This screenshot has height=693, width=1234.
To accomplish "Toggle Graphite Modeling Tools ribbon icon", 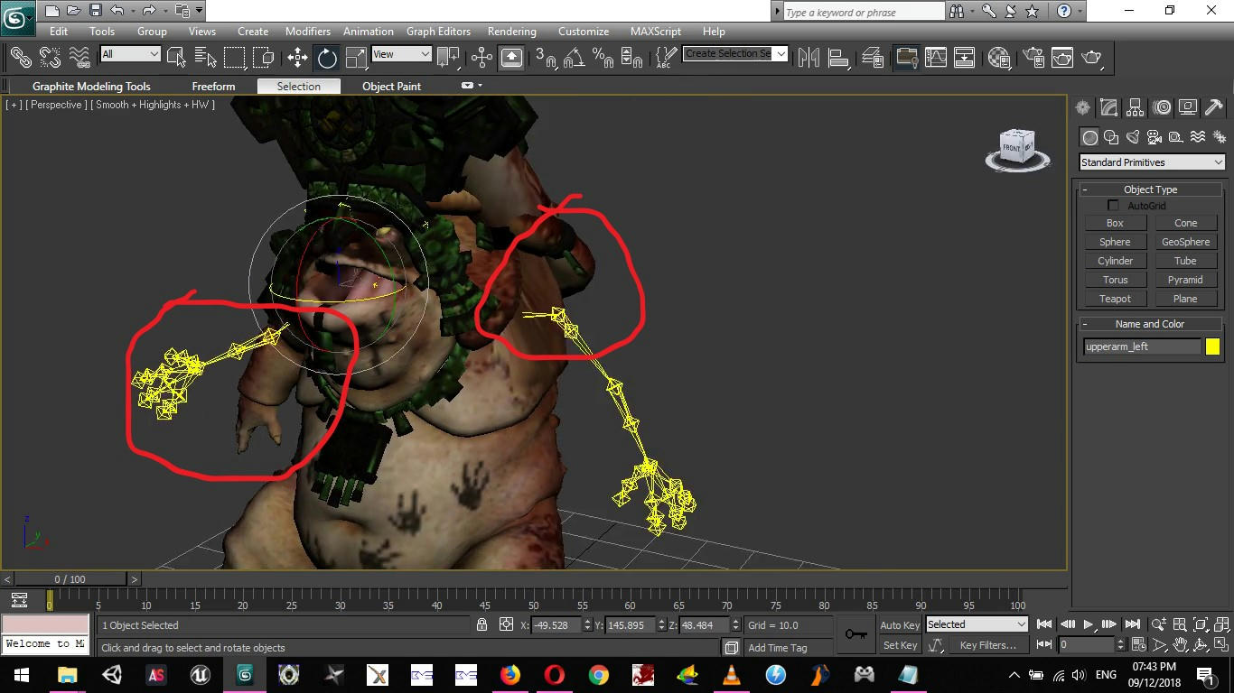I will [x=906, y=57].
